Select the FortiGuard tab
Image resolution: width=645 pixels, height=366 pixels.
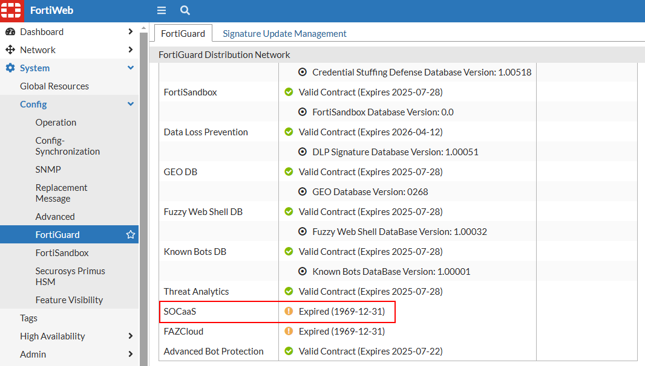(x=183, y=34)
